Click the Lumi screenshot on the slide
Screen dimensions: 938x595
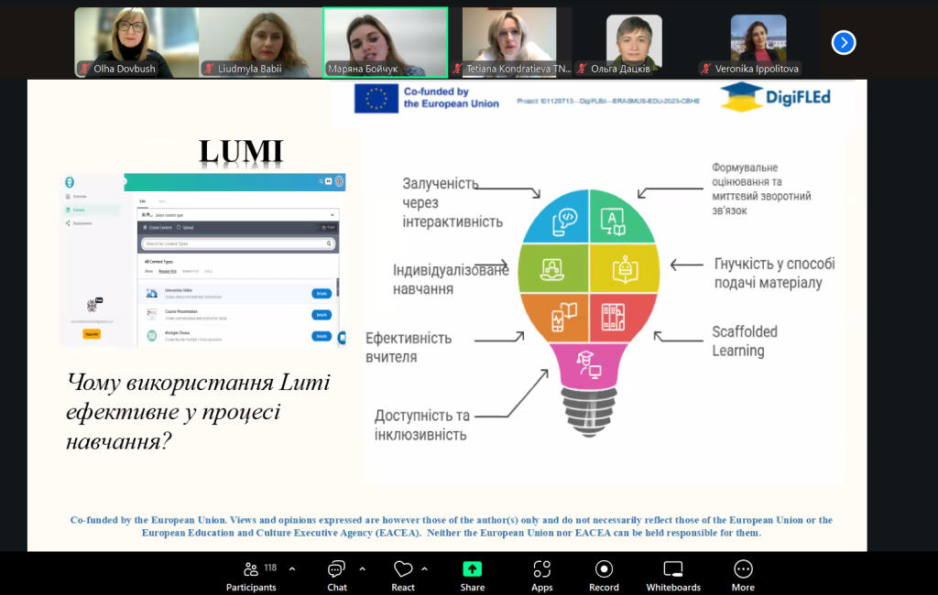pos(202,260)
